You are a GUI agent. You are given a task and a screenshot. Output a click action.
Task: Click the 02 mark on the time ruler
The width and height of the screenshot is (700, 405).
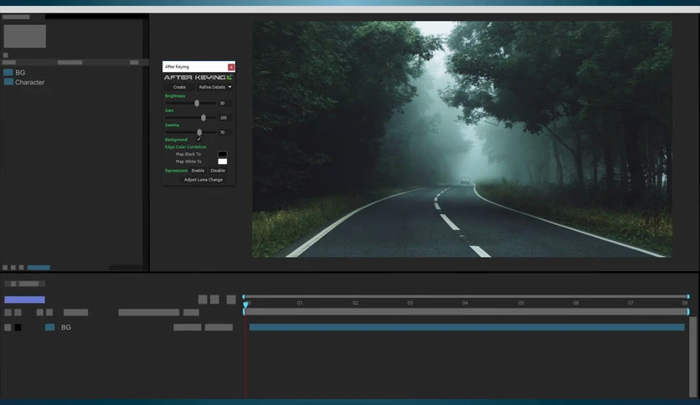[355, 303]
